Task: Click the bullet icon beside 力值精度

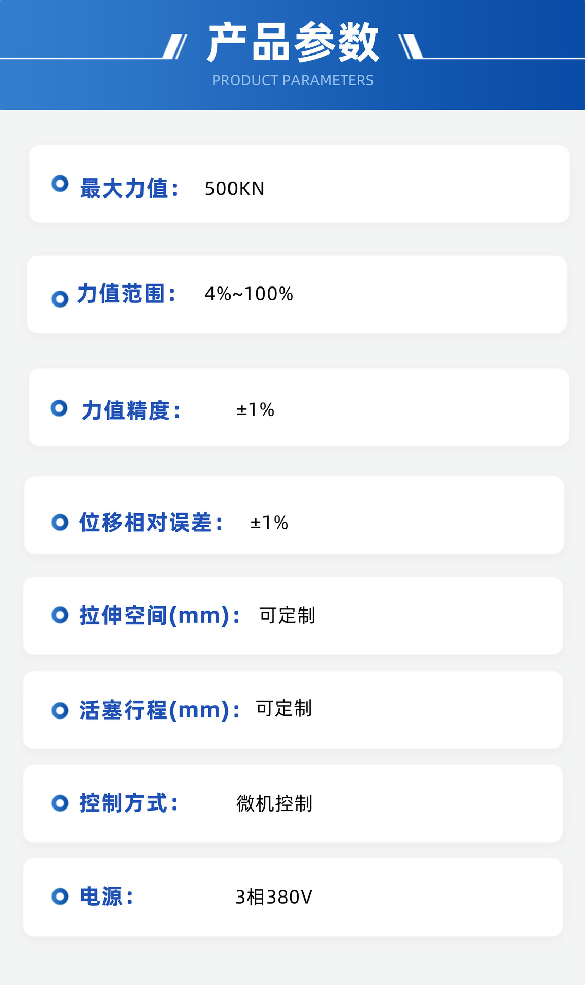Action: [x=60, y=408]
